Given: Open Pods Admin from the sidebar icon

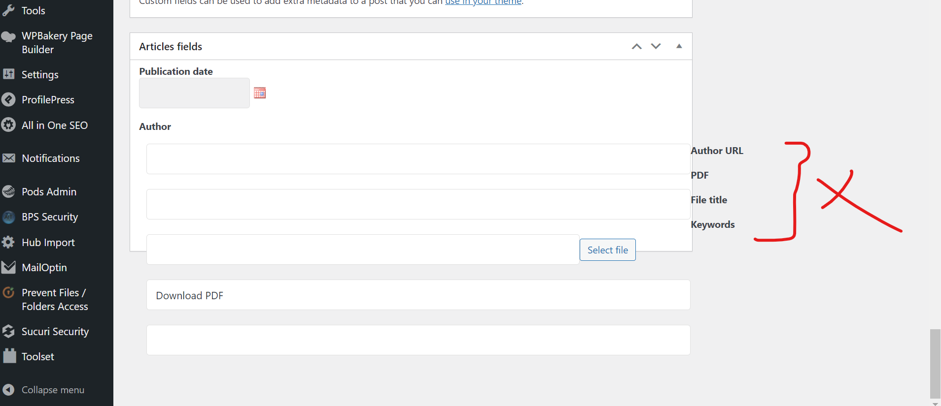Looking at the screenshot, I should click(8, 191).
